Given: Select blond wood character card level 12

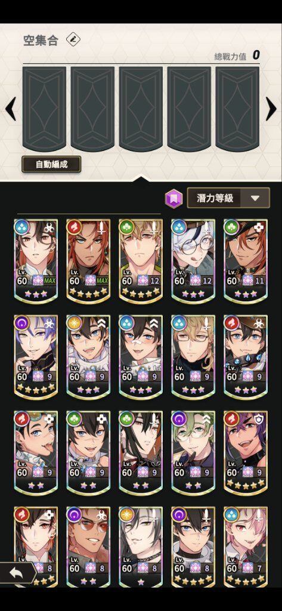Looking at the screenshot, I should [x=141, y=261].
